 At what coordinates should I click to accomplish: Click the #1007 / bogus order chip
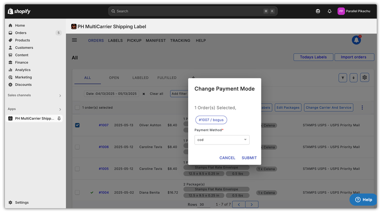coord(211,120)
